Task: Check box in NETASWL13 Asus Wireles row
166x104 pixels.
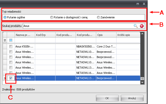Action: pyautogui.click(x=11, y=68)
